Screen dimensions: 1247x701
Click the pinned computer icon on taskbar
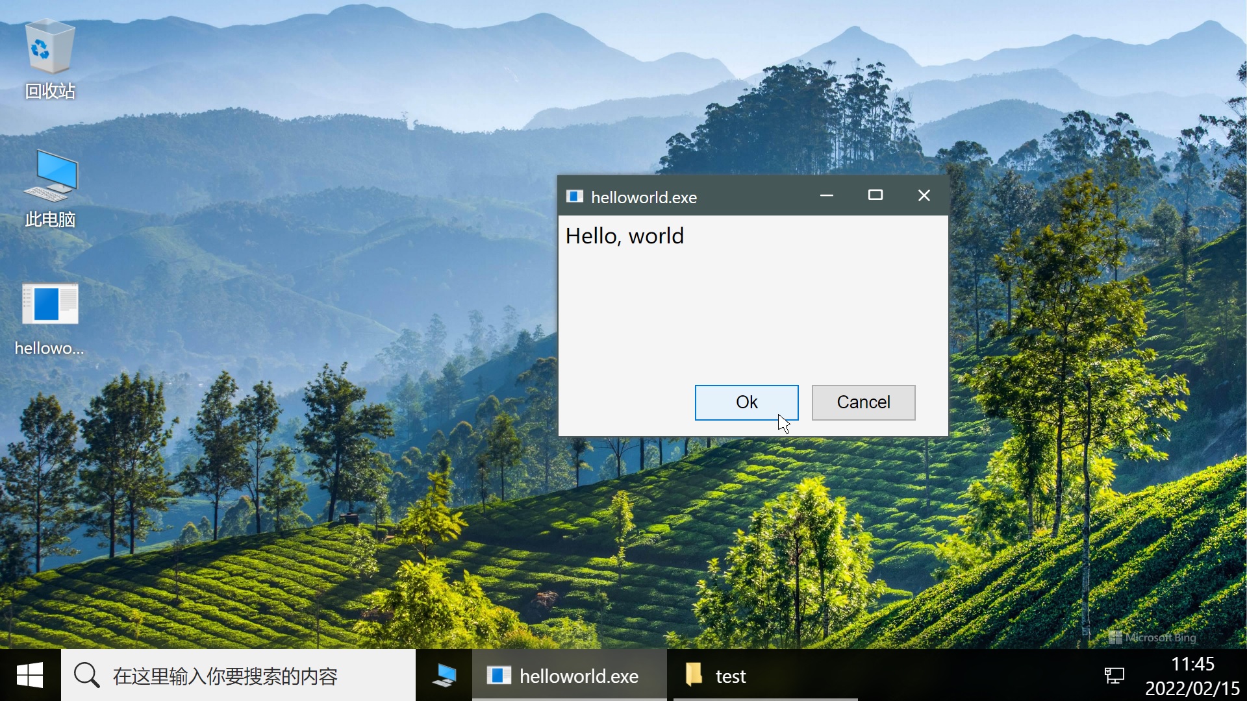[x=444, y=676]
